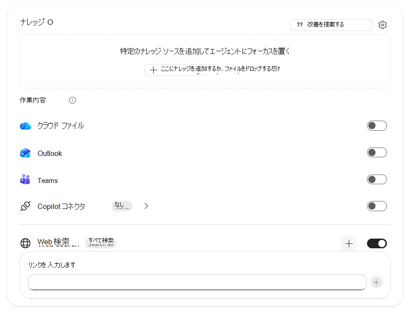Focus the リンクを入力します link input field
The height and width of the screenshot is (315, 413).
coord(197,282)
